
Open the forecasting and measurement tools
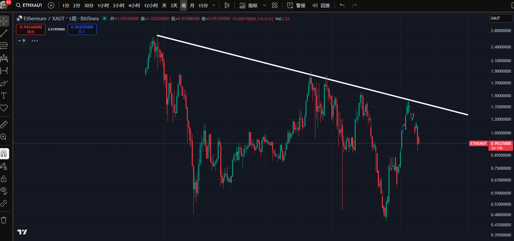pos(4,71)
